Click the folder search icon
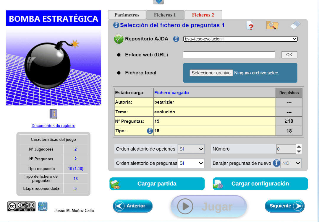319x222 pixels. (272, 25)
